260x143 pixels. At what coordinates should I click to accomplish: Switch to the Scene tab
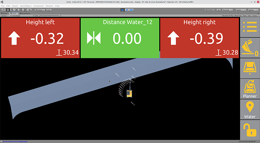click(5, 13)
